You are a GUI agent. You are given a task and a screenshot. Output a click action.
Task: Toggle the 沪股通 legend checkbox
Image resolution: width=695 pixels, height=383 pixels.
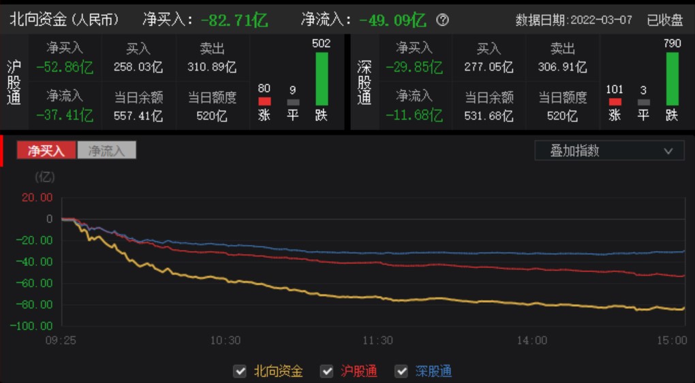(327, 371)
